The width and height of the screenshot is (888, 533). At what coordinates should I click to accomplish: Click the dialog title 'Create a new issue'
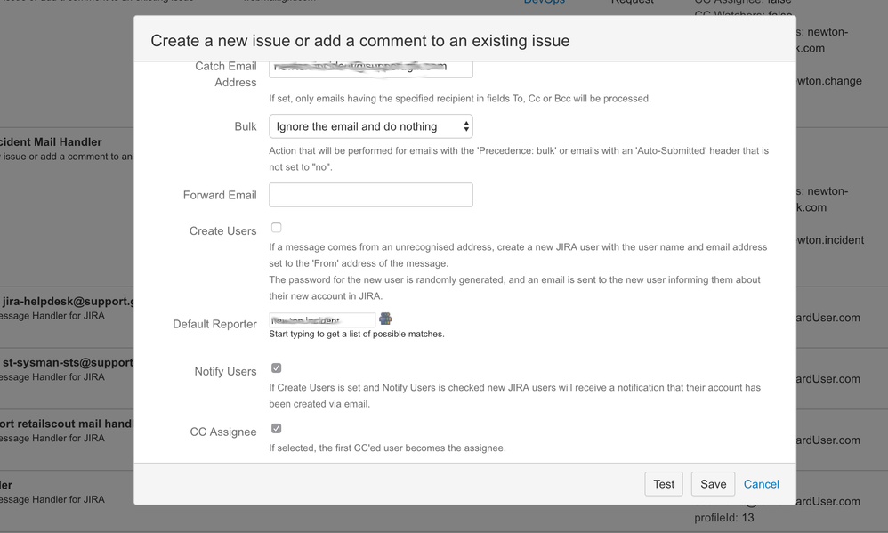click(x=360, y=41)
